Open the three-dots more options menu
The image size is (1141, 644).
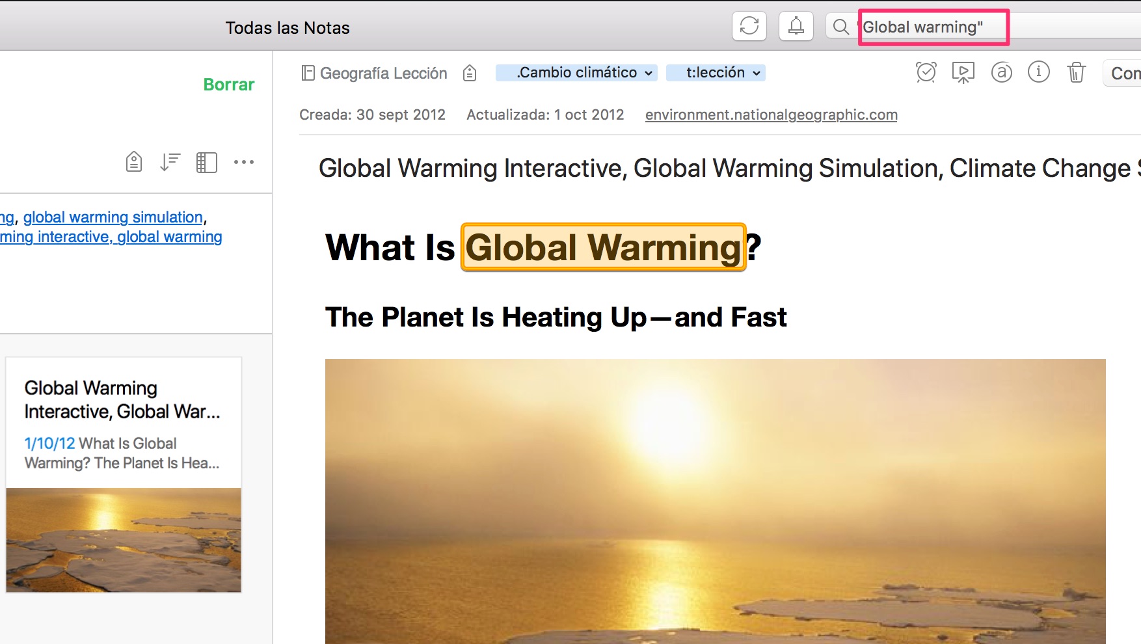(x=244, y=162)
